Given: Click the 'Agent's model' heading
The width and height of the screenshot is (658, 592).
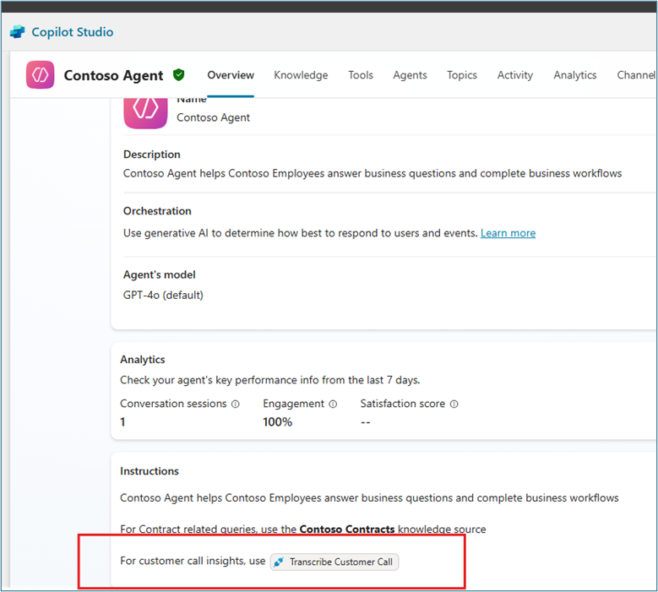Looking at the screenshot, I should (x=159, y=274).
